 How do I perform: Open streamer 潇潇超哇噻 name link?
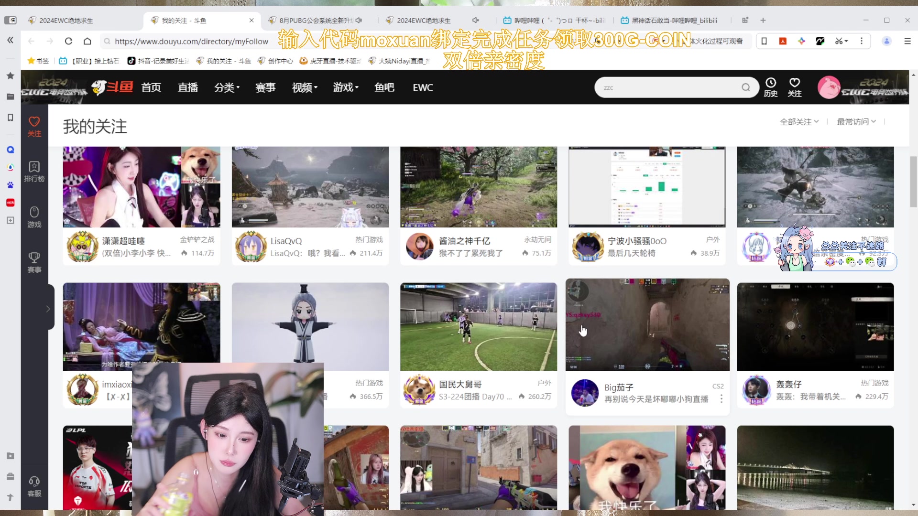[123, 241]
